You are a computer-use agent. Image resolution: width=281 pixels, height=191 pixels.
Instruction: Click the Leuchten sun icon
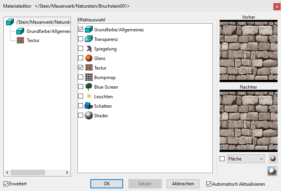(89, 96)
